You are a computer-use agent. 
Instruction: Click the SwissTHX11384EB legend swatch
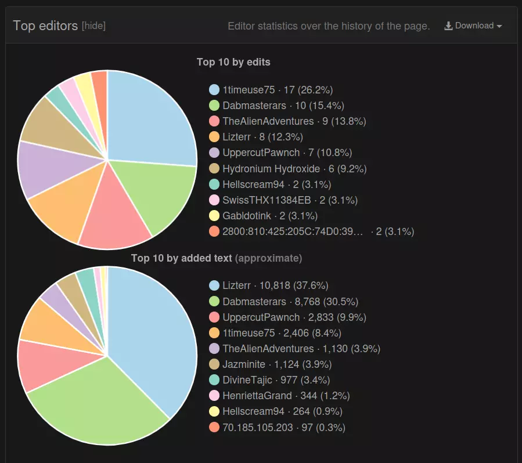[x=214, y=200]
